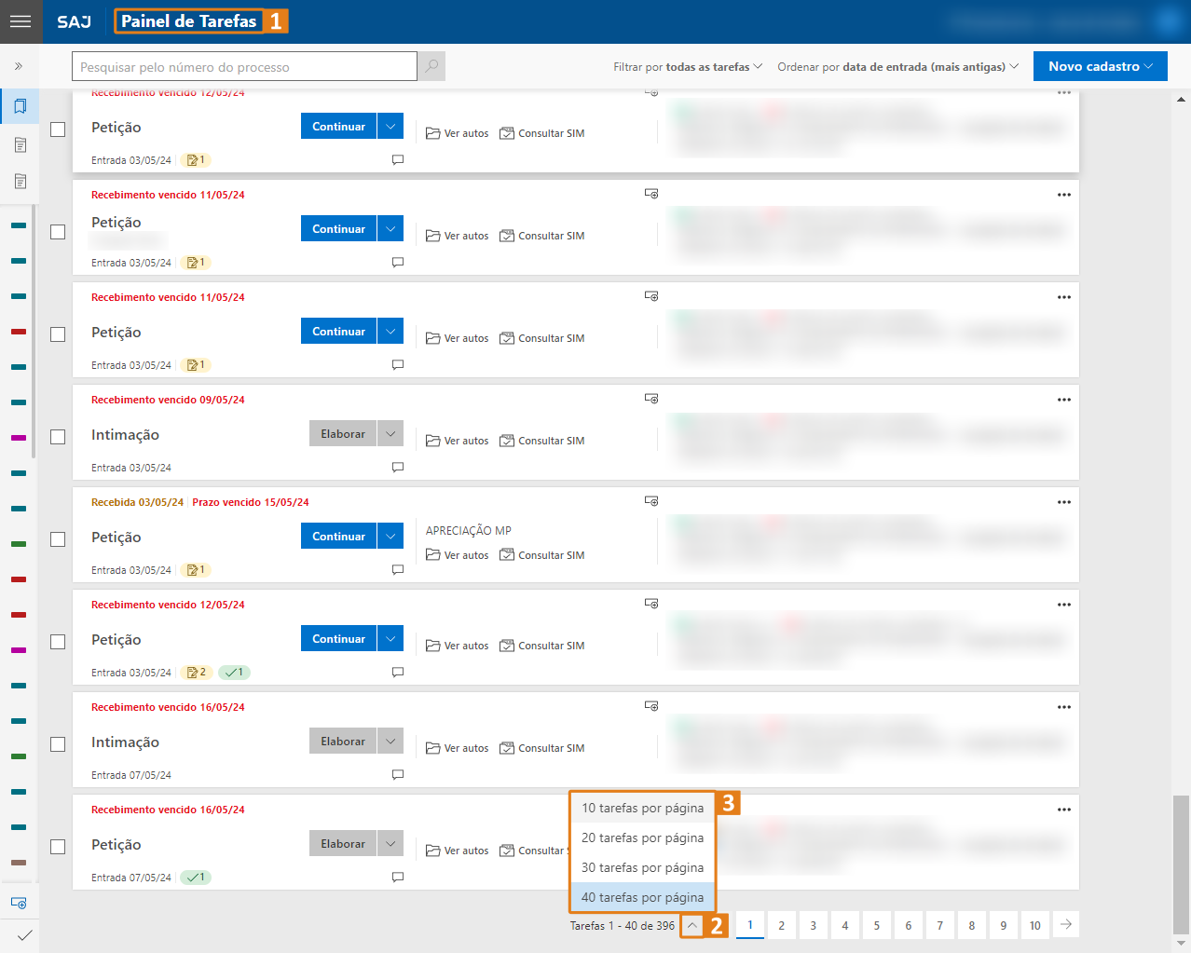1191x953 pixels.
Task: Focus the Pesquisar pelo número do processo field
Action: click(244, 67)
